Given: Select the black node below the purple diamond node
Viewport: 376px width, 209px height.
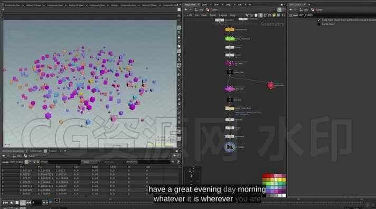Looking at the screenshot, I should (x=230, y=99).
